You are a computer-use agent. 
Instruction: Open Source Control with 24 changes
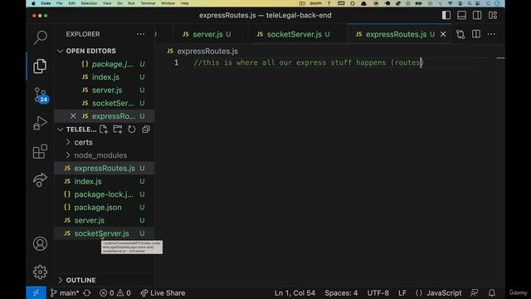pyautogui.click(x=41, y=95)
